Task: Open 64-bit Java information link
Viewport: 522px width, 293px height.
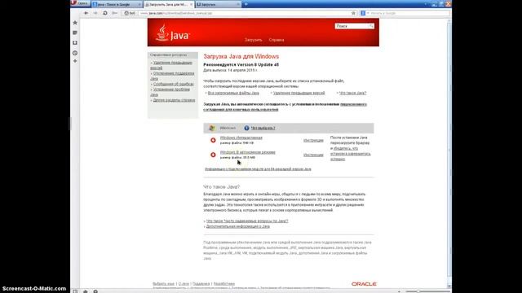Action: point(258,169)
